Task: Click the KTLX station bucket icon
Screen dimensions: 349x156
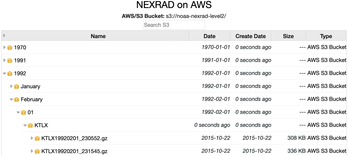Action: click(30, 125)
